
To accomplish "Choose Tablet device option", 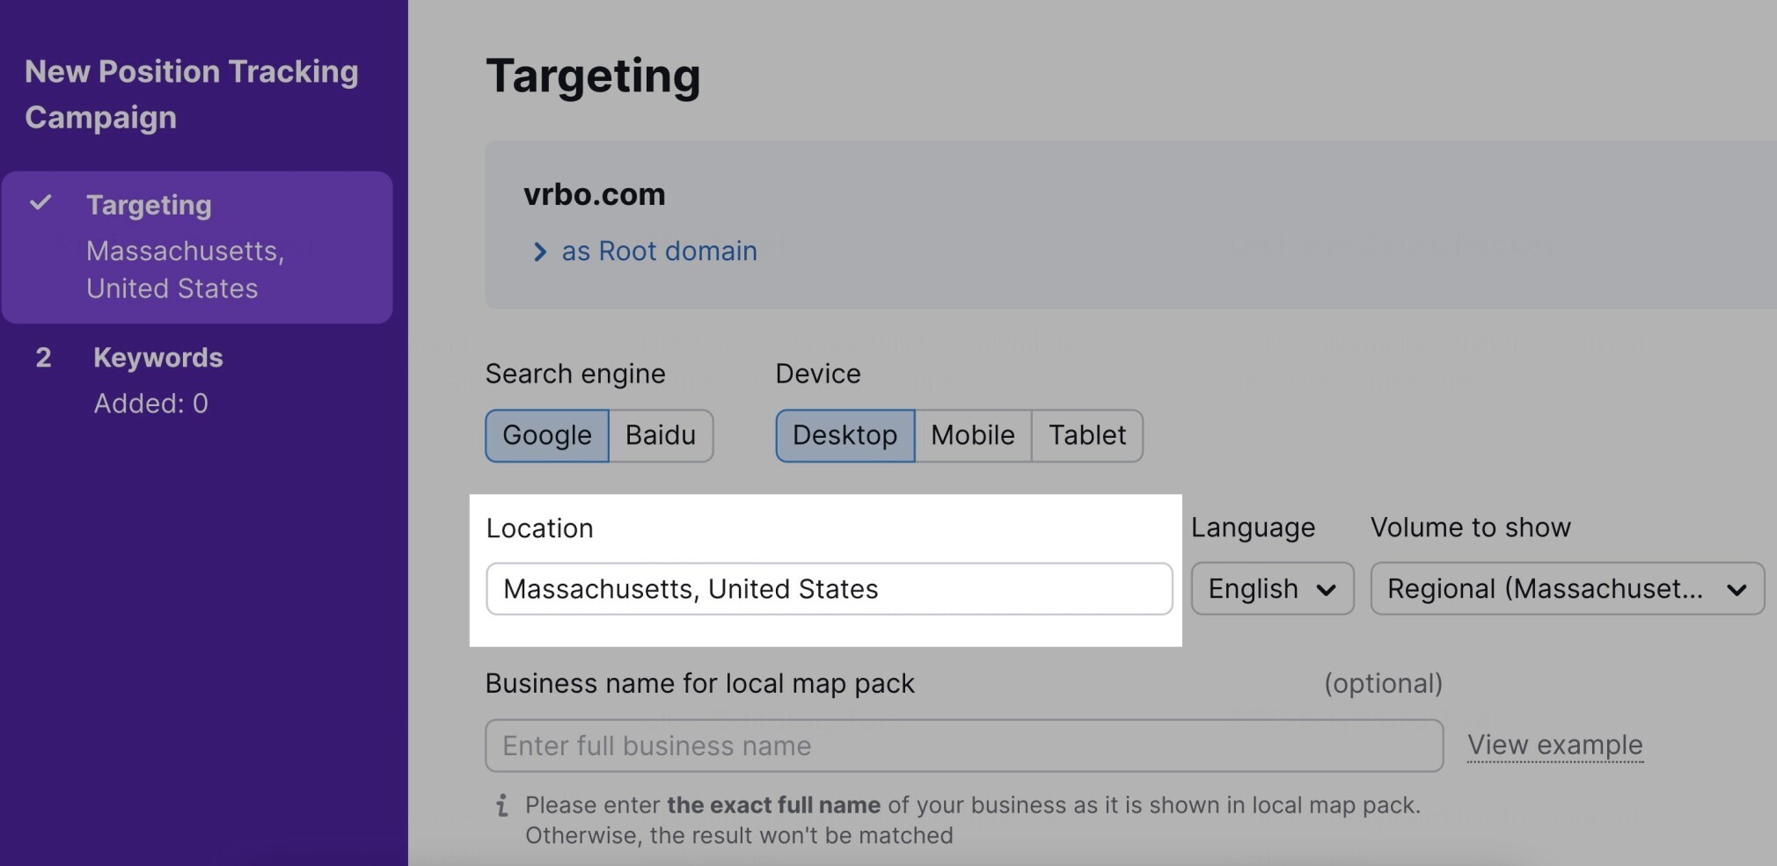I will point(1087,435).
